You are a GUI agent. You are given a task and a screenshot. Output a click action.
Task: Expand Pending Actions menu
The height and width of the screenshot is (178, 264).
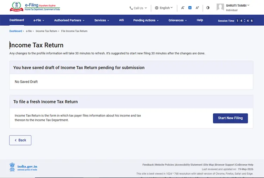[x=146, y=20]
